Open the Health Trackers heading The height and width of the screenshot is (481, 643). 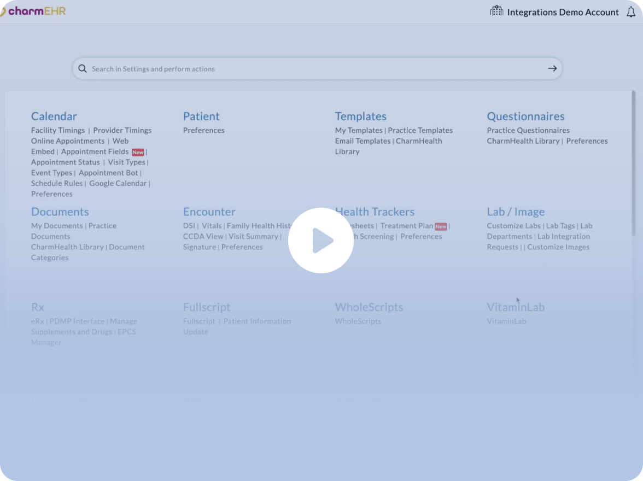tap(375, 212)
